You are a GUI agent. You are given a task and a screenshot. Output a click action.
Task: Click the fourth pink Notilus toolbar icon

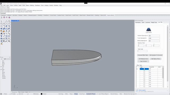pos(9,17)
